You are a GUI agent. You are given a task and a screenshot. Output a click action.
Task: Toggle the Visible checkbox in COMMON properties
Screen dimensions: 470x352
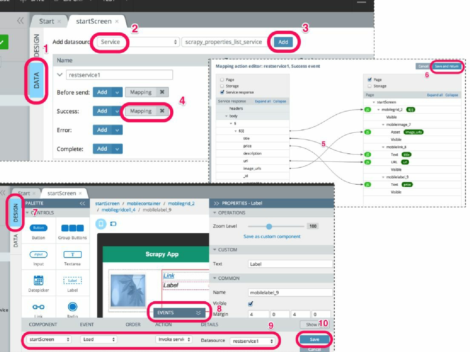click(251, 303)
